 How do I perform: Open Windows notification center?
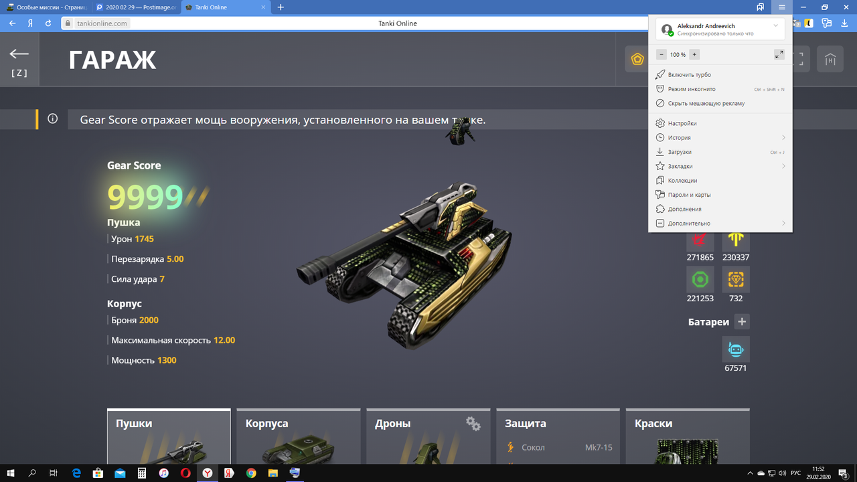[844, 473]
